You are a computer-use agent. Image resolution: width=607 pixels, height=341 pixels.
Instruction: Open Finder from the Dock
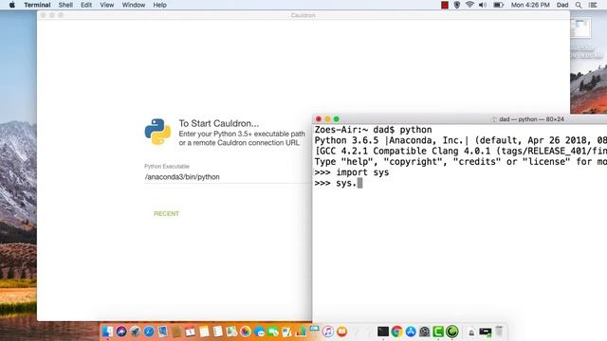pyautogui.click(x=107, y=332)
